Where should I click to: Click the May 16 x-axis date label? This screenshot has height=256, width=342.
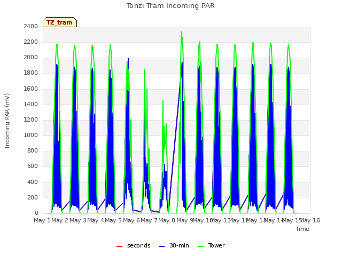coord(310,220)
